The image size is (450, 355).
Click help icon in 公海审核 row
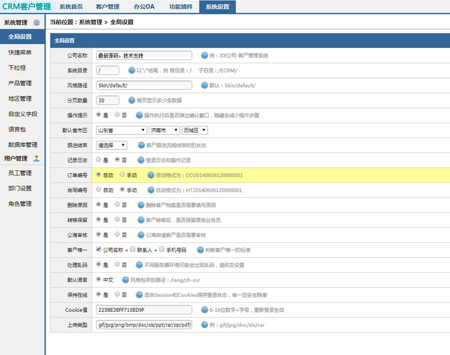140,235
